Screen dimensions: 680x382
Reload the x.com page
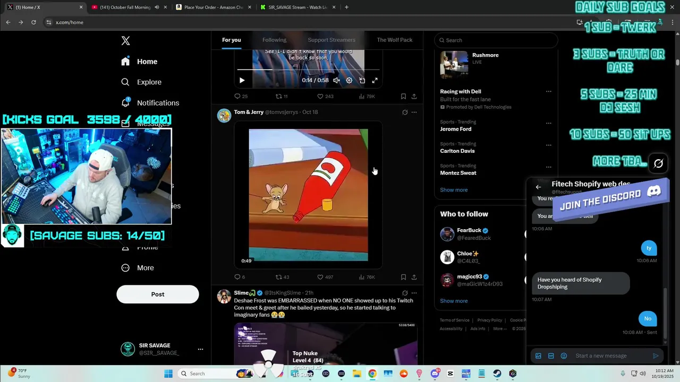(33, 22)
